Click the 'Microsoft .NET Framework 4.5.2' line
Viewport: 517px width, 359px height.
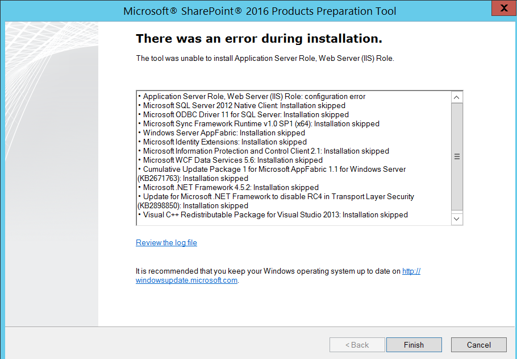pos(228,188)
